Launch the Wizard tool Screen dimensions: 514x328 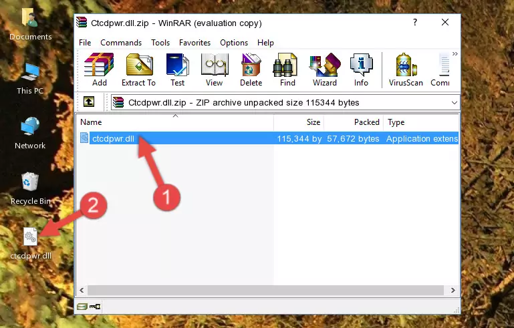(325, 69)
